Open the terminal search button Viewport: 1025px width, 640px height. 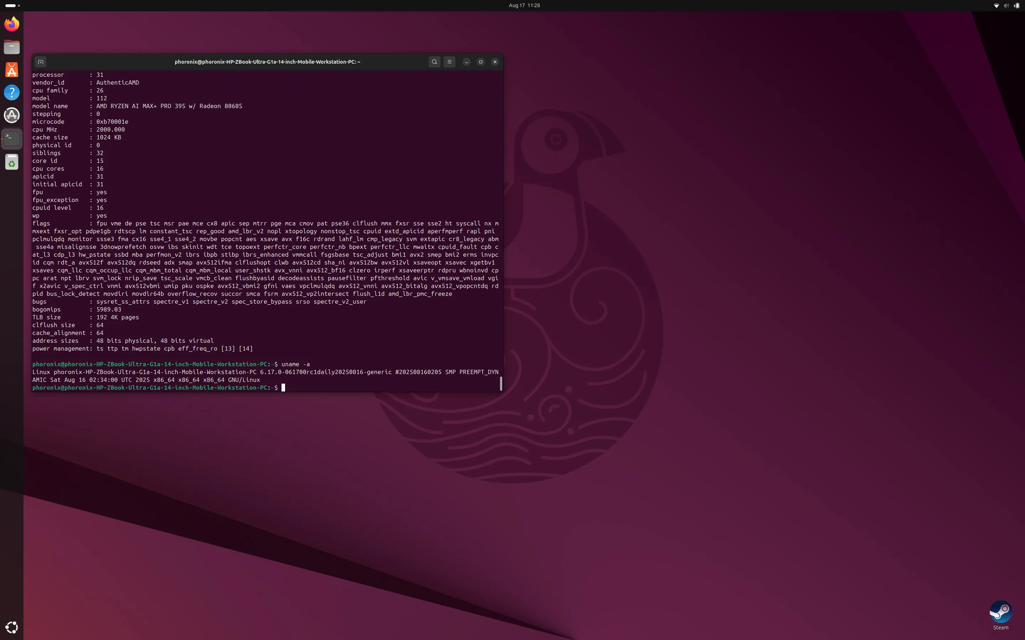pyautogui.click(x=434, y=62)
